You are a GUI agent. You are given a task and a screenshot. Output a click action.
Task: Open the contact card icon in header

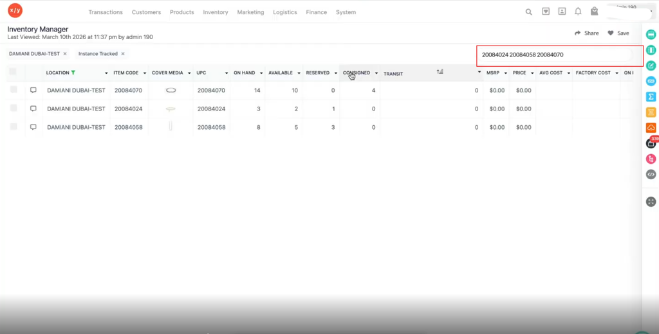tap(562, 12)
